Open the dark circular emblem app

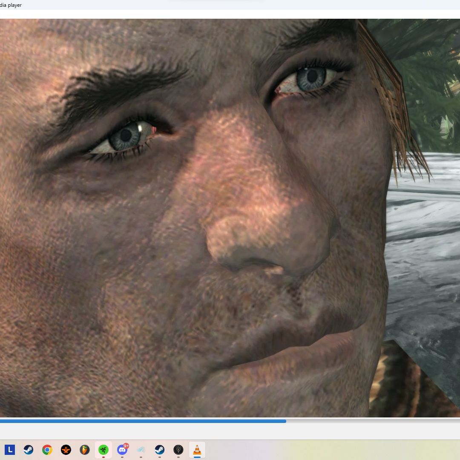(178, 449)
